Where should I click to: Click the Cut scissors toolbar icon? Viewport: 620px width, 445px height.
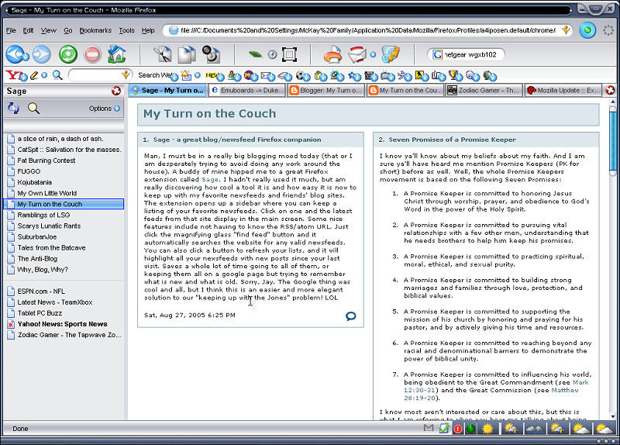163,54
